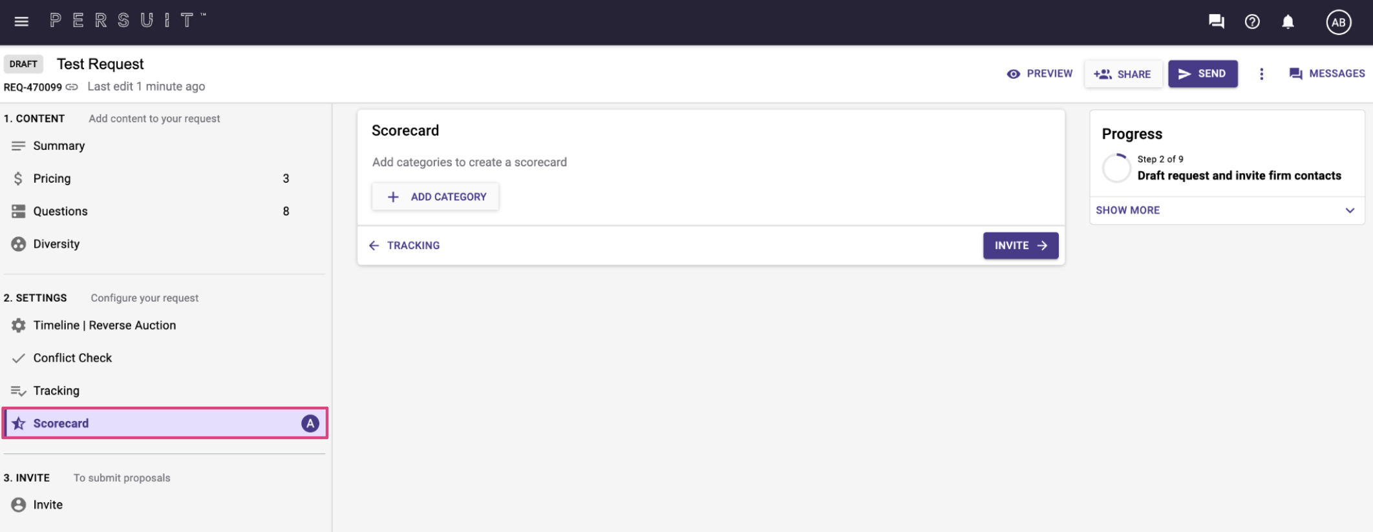The image size is (1373, 532).
Task: Click the Timeline gear icon
Action: (18, 325)
